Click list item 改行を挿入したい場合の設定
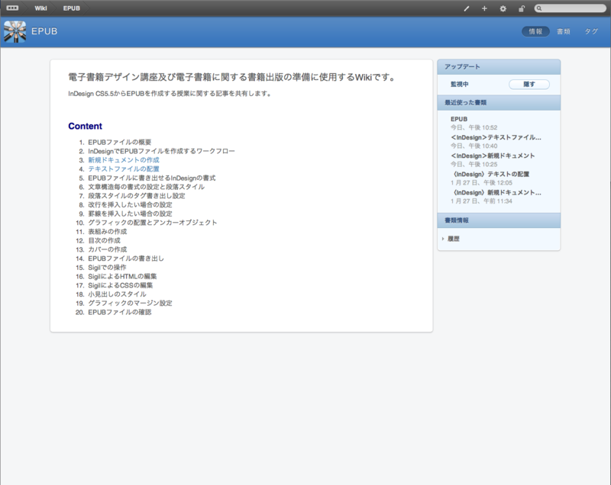Viewport: 611px width, 485px height. point(130,204)
